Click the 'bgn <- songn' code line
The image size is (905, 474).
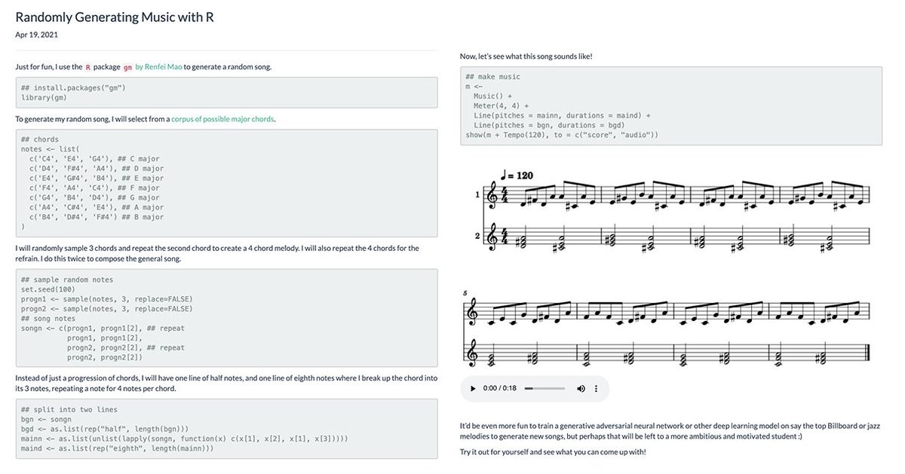[46, 419]
